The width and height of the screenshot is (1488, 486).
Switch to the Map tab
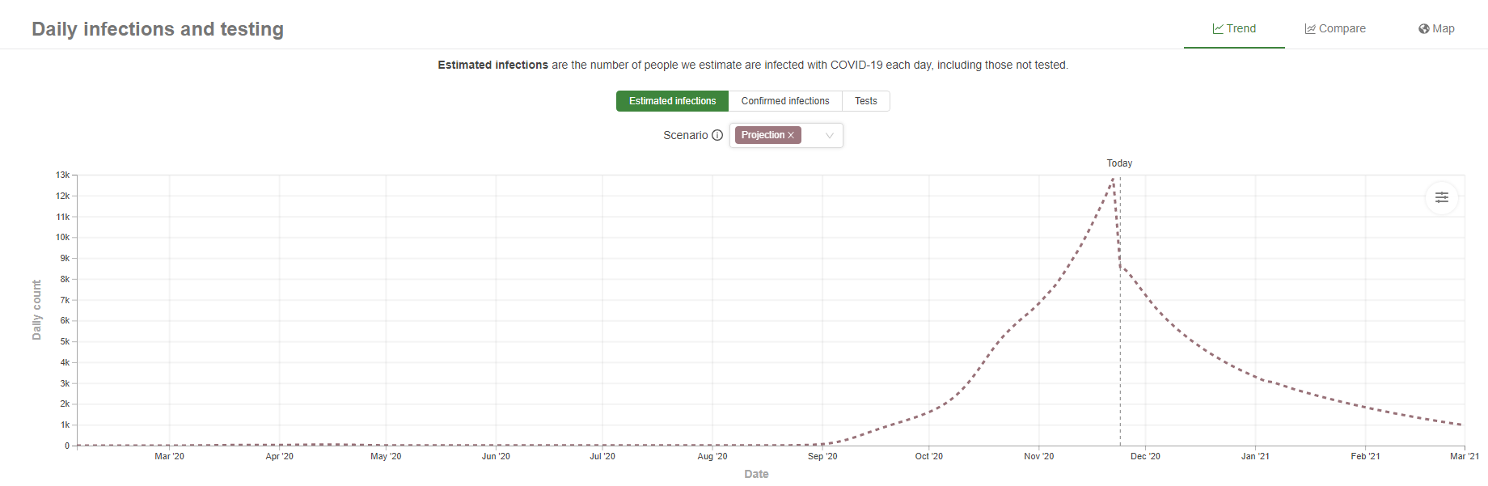click(1443, 29)
